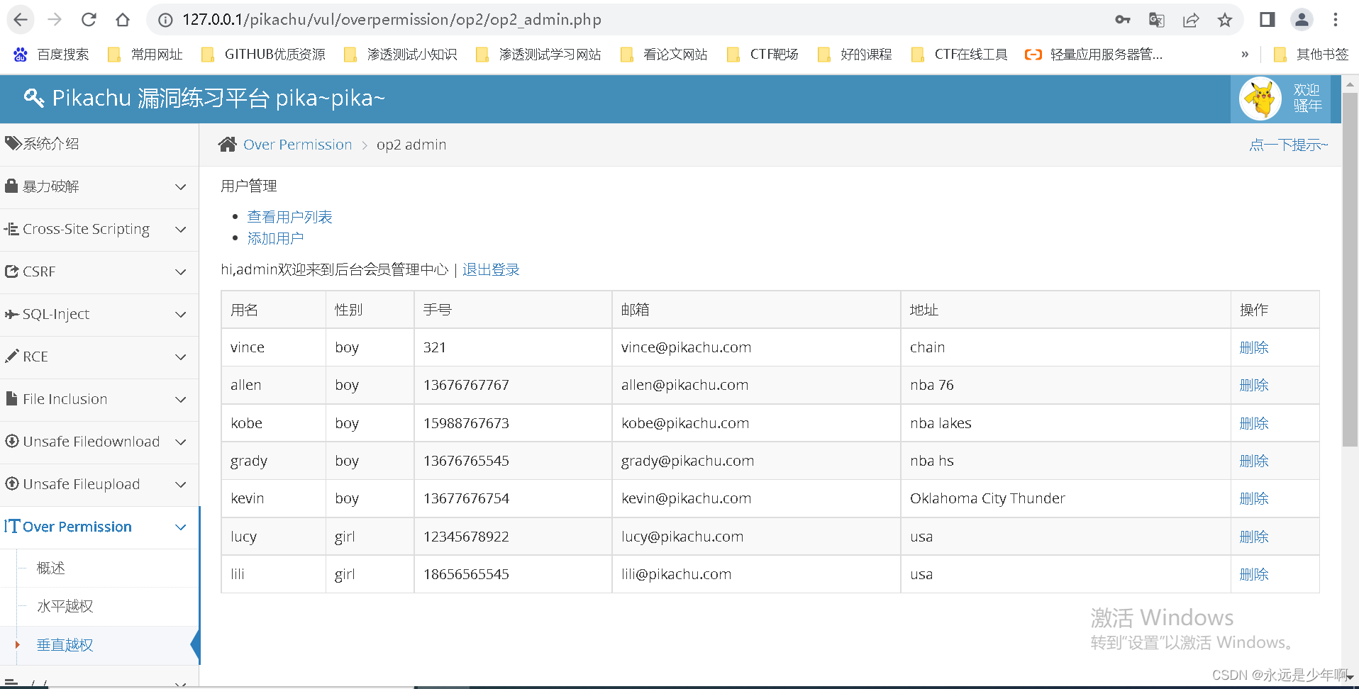The image size is (1359, 689).
Task: View site information icon in address bar
Action: pyautogui.click(x=165, y=20)
